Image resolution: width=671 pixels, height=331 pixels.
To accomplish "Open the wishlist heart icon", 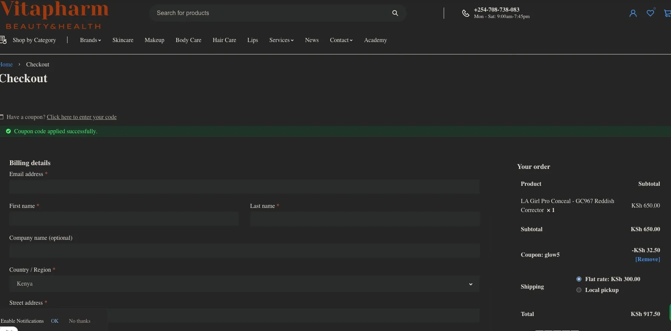I will click(650, 13).
